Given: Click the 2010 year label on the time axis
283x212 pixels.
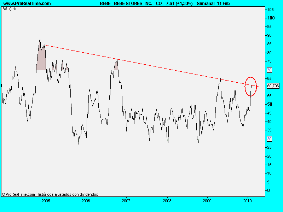Looking at the screenshot, I should (247, 201).
